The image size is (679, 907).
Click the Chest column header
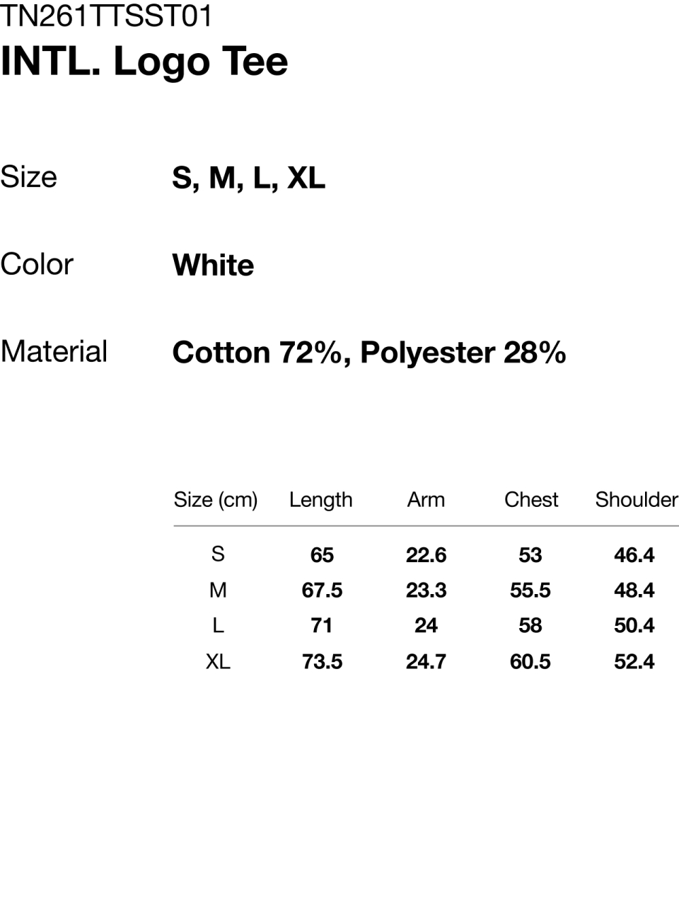click(x=530, y=500)
